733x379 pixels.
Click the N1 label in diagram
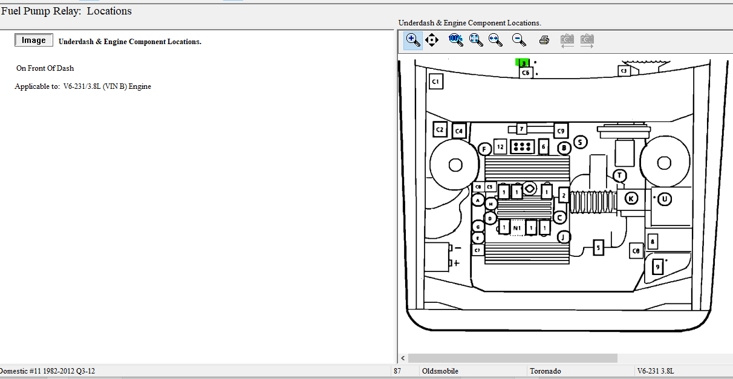517,228
